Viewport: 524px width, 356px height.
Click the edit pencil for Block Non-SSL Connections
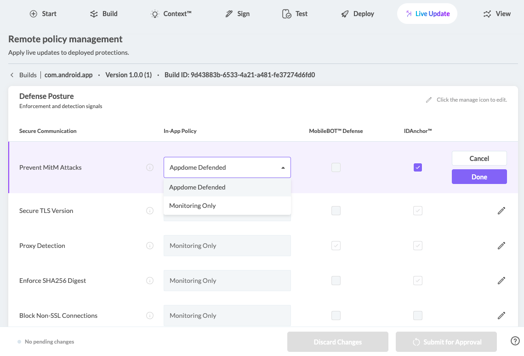pyautogui.click(x=501, y=316)
